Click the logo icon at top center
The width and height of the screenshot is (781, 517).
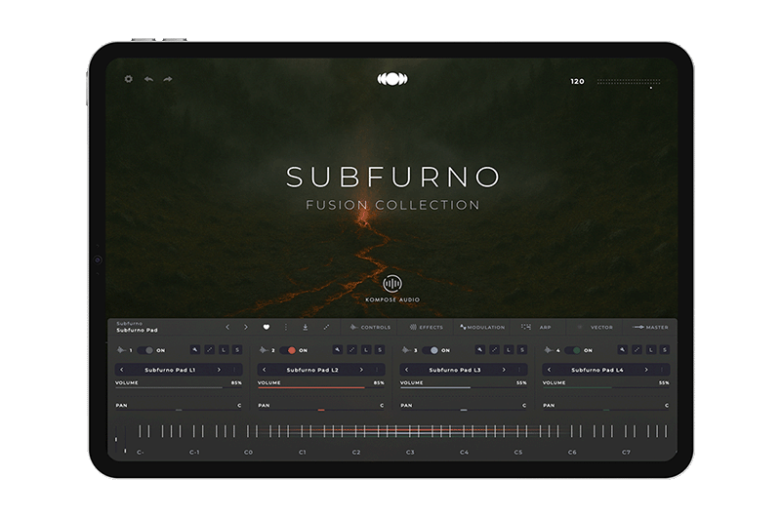coord(392,79)
